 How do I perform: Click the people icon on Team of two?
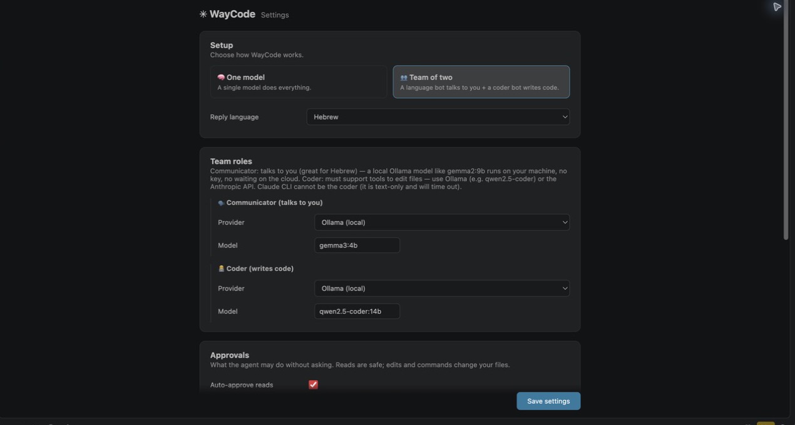pos(404,77)
